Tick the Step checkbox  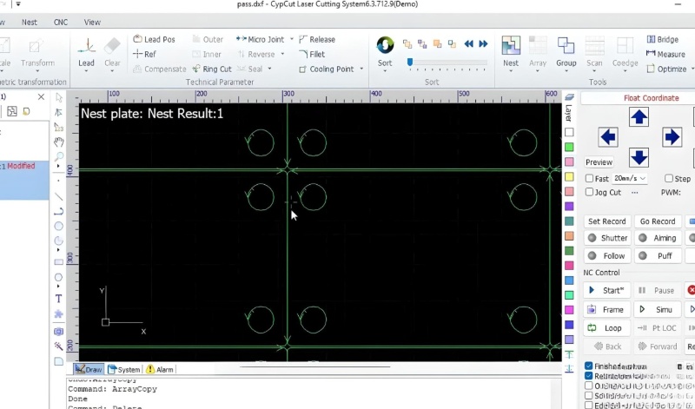click(670, 179)
